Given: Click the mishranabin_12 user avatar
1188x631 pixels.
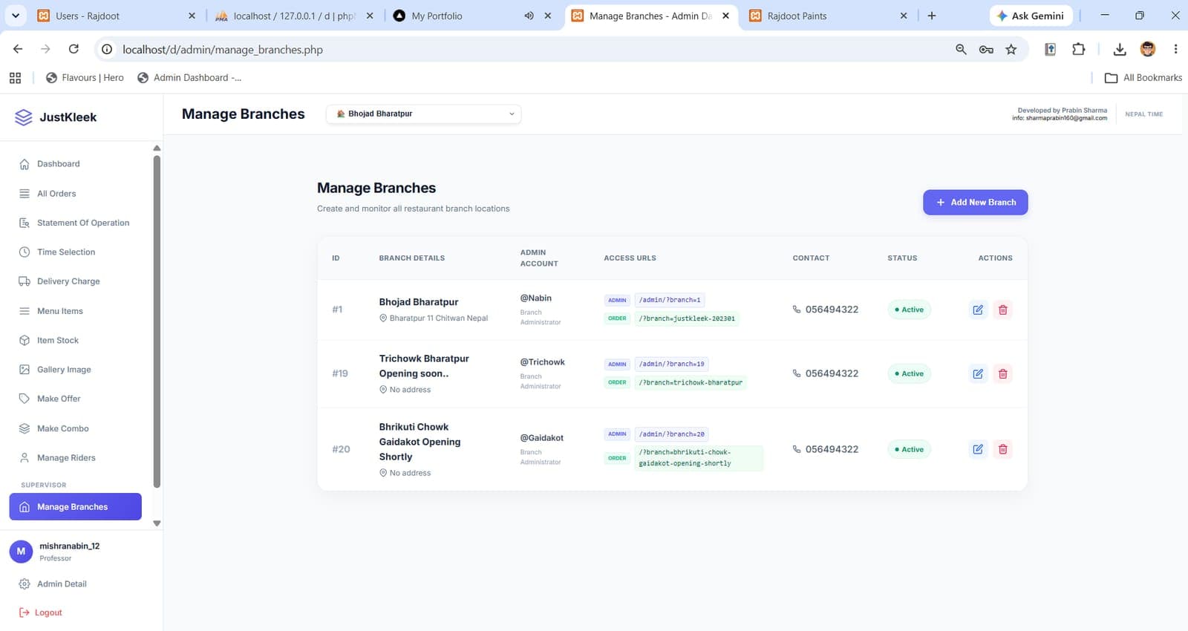Looking at the screenshot, I should [x=21, y=552].
